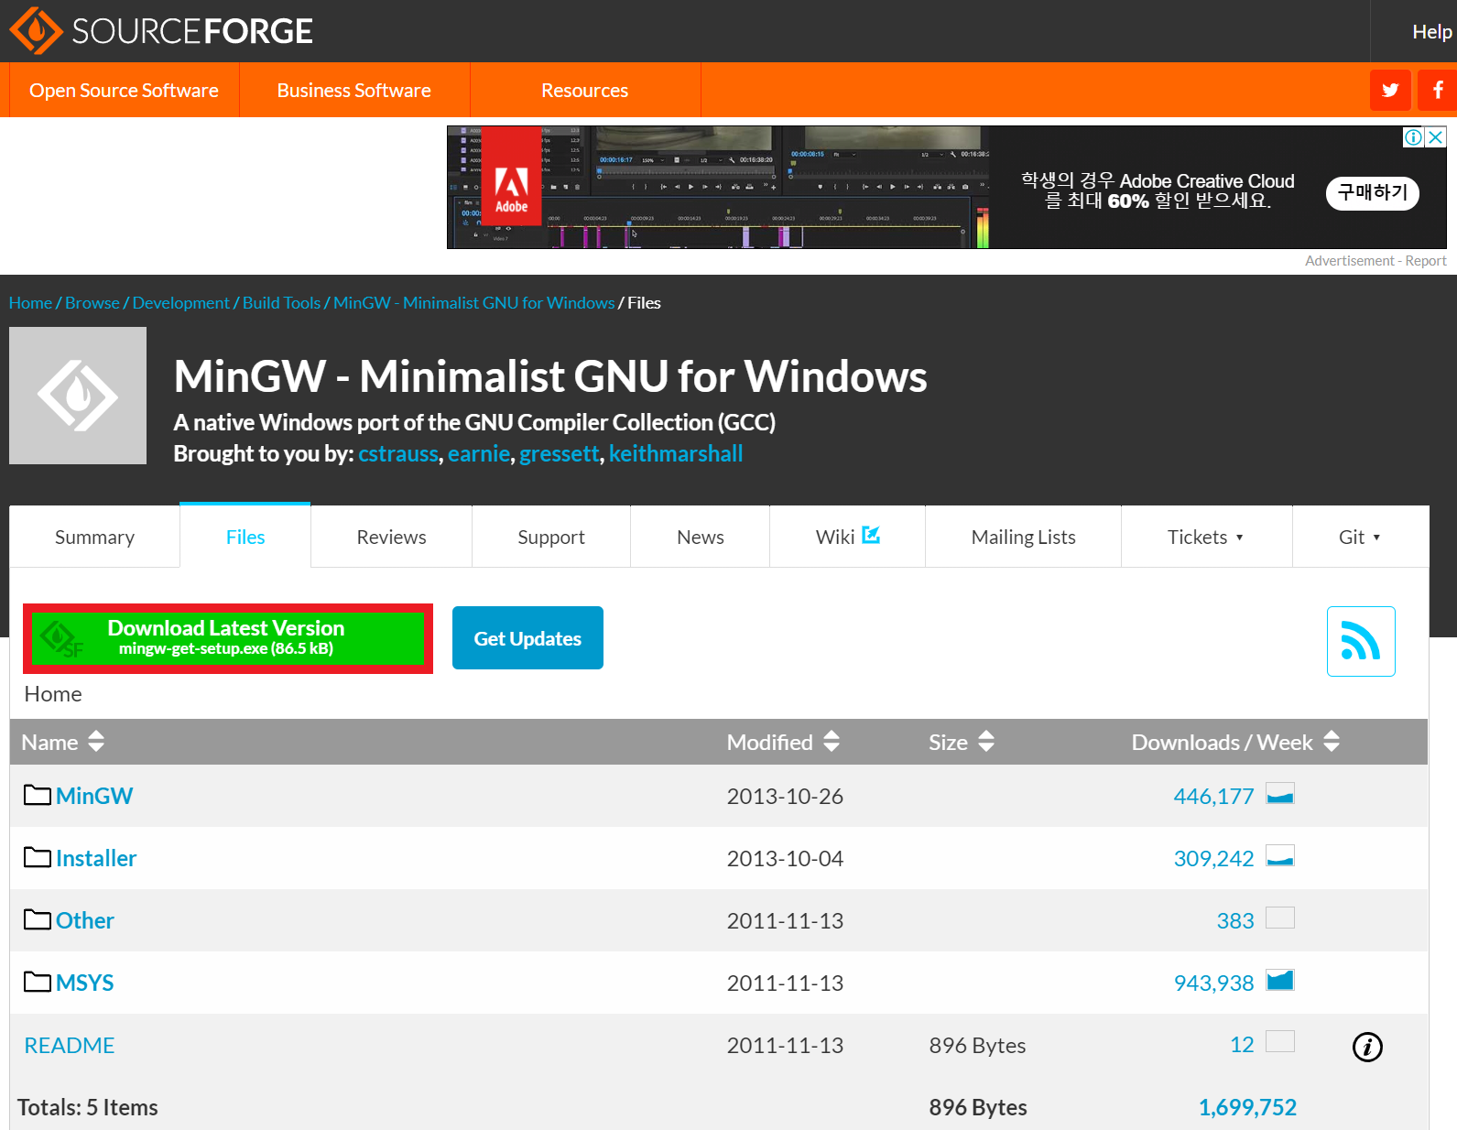
Task: Open the MSYS folder link
Action: 85,983
